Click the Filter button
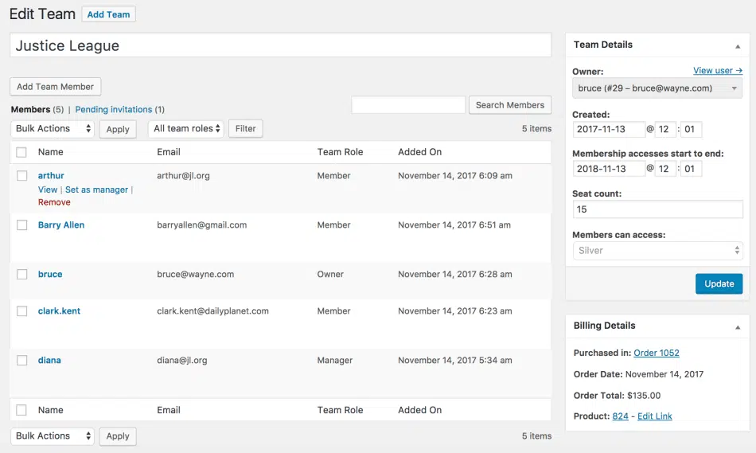This screenshot has width=756, height=453. pos(245,129)
